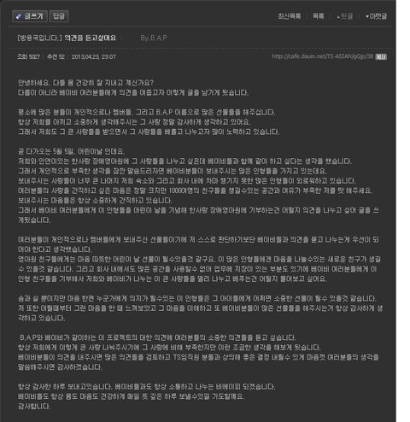Click the line beginning B.A.P와 베이비가
This screenshot has width=410, height=422.
[158, 337]
